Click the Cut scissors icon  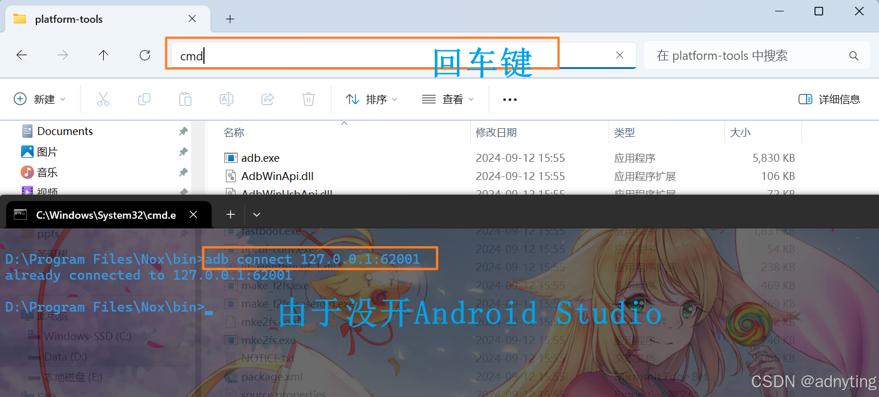coord(103,99)
